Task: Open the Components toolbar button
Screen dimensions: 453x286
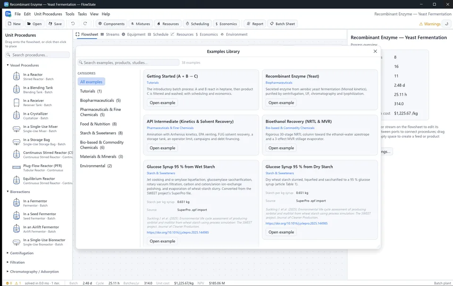Action: tap(111, 24)
